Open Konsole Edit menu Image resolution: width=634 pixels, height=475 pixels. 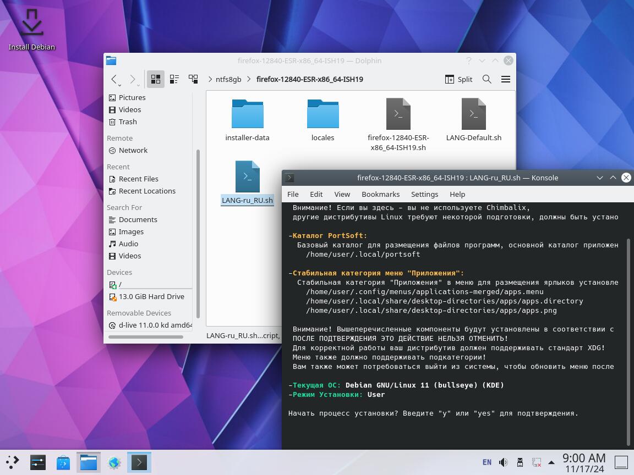[x=316, y=194]
